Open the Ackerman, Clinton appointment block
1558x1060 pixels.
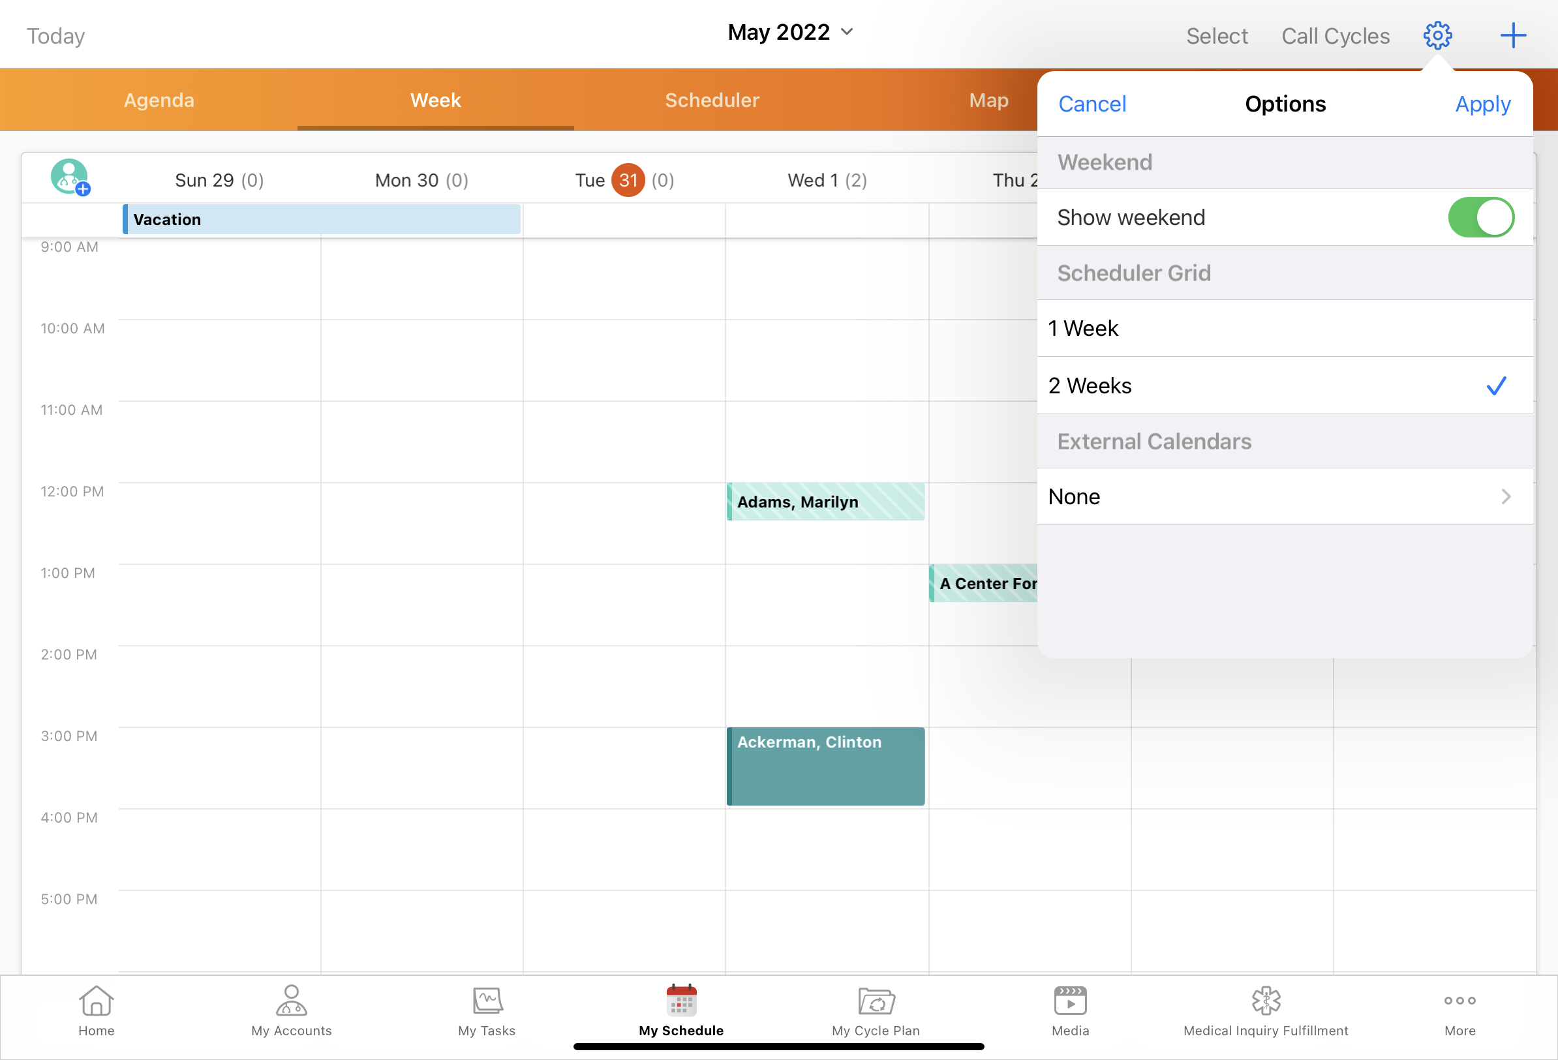(825, 766)
